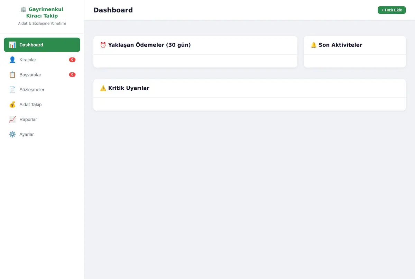Screen dimensions: 415x279
Task: Open the Raporlar page
Action: pyautogui.click(x=42, y=119)
